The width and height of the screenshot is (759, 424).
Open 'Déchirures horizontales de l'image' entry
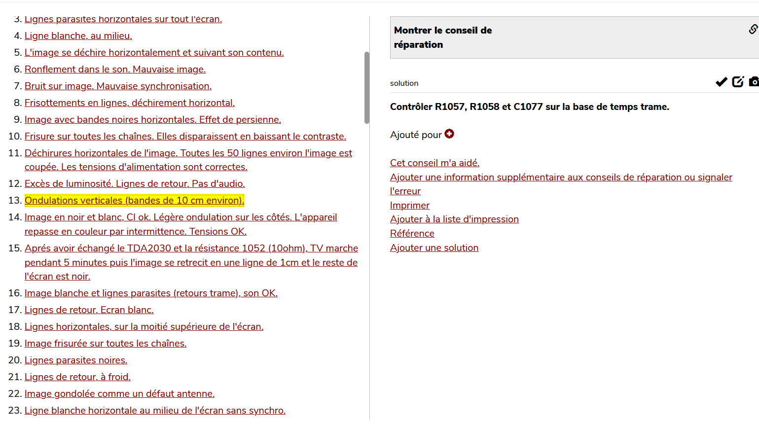pos(188,160)
